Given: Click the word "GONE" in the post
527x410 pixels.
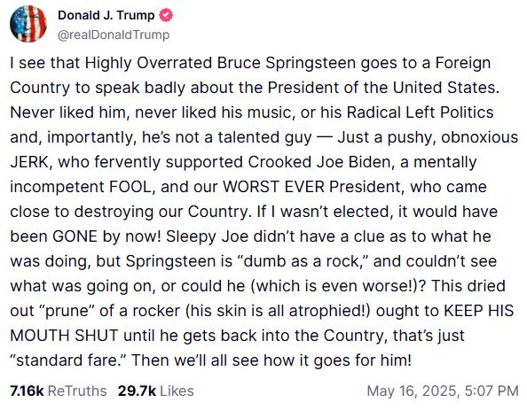Looking at the screenshot, I should coord(75,236).
